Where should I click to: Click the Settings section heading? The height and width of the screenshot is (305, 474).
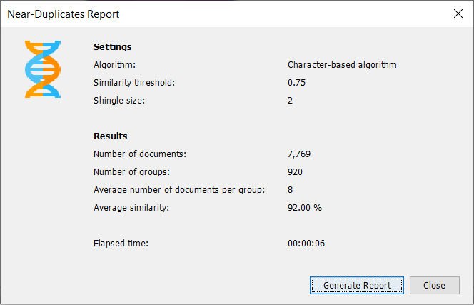click(x=112, y=47)
